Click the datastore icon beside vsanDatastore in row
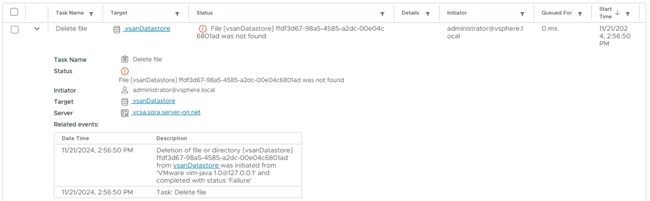The image size is (650, 201). [116, 29]
